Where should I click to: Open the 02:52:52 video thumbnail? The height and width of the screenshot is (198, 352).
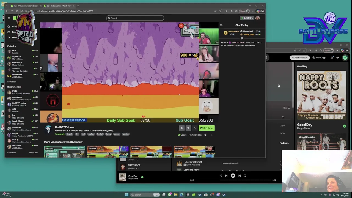151,152
